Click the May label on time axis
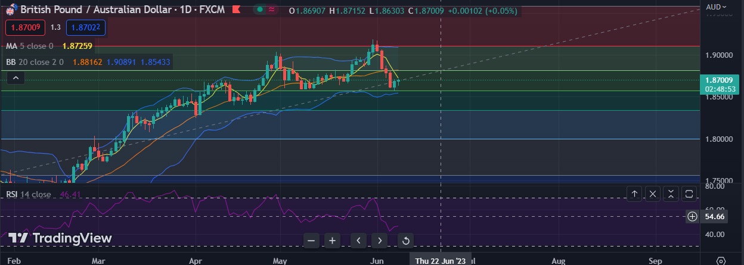 [280, 261]
